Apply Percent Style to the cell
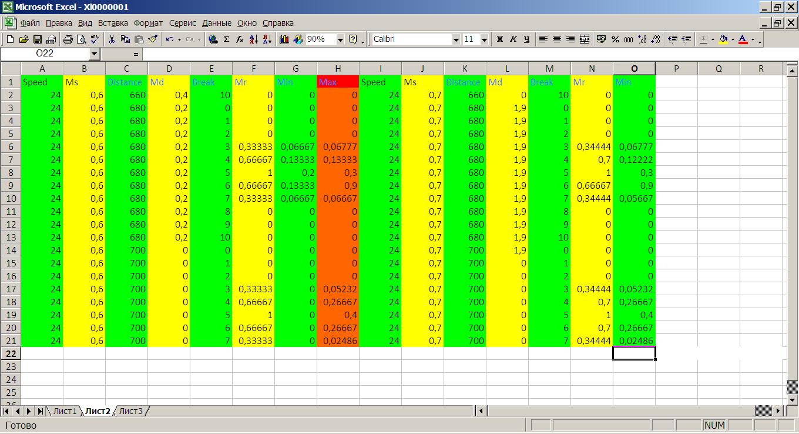This screenshot has width=799, height=434. click(615, 39)
